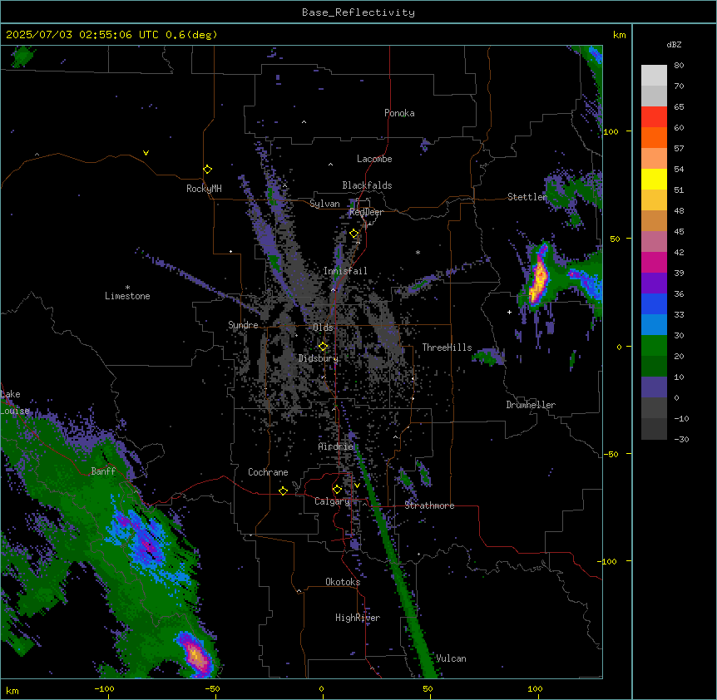The image size is (717, 700).
Task: Click the Limestone label
Action: pos(127,296)
